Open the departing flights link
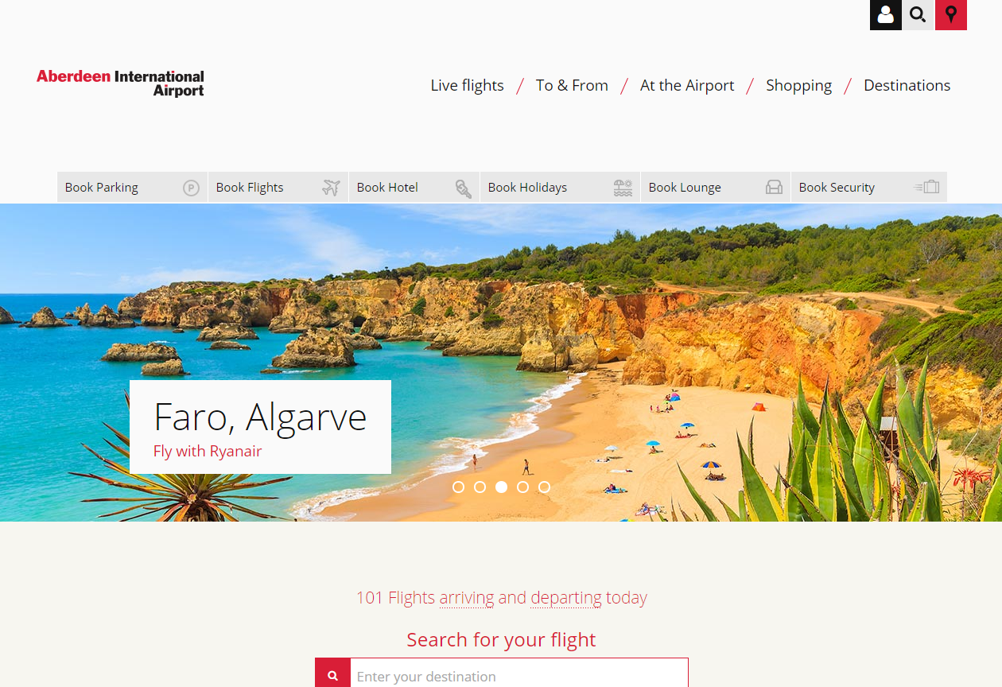Screen dimensions: 1002x687 click(x=566, y=597)
